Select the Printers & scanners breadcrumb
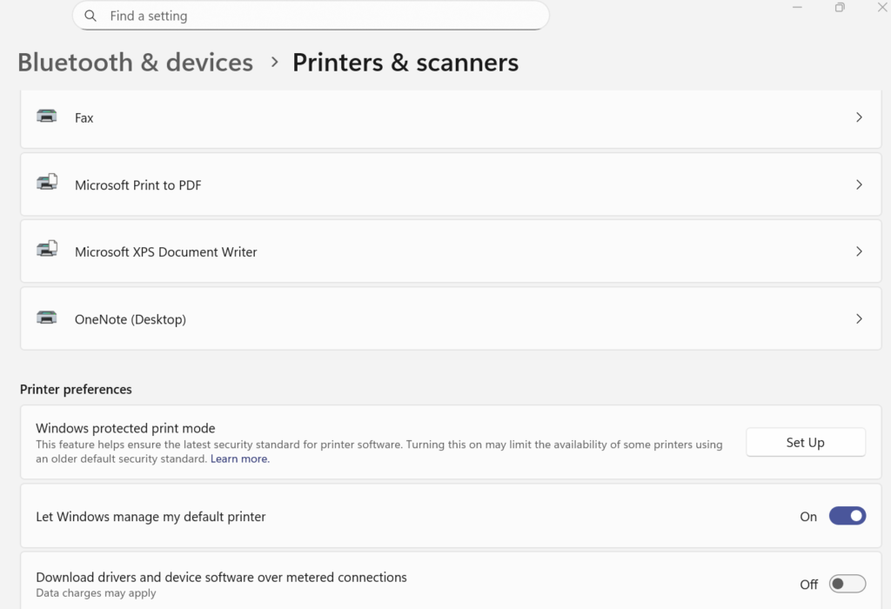This screenshot has height=609, width=891. click(x=405, y=62)
